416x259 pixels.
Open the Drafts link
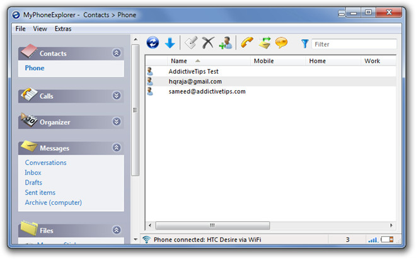click(x=33, y=183)
